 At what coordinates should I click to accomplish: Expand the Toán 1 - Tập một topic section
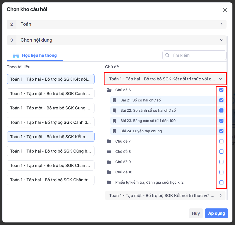click(x=220, y=195)
